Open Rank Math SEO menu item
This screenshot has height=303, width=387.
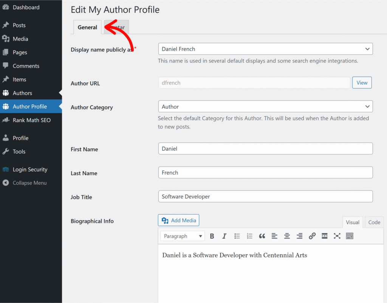coord(32,120)
